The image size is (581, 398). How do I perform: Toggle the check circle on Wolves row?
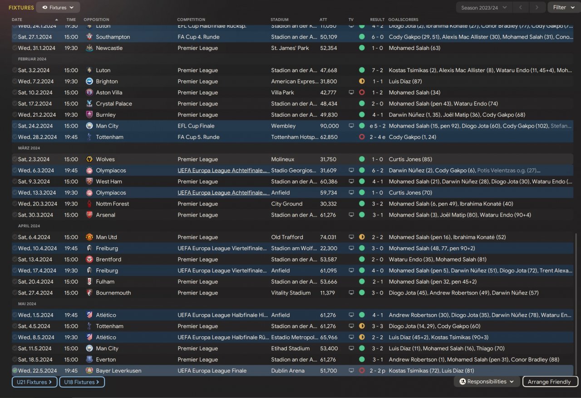click(15, 159)
